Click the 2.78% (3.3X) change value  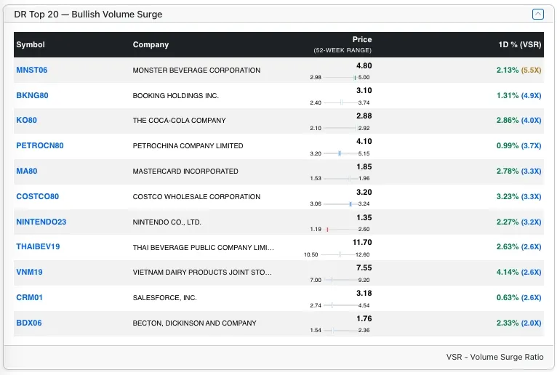tap(519, 172)
